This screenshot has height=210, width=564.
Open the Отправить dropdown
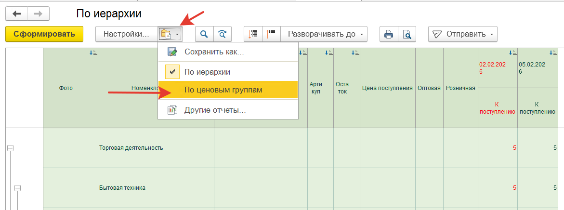(x=462, y=34)
